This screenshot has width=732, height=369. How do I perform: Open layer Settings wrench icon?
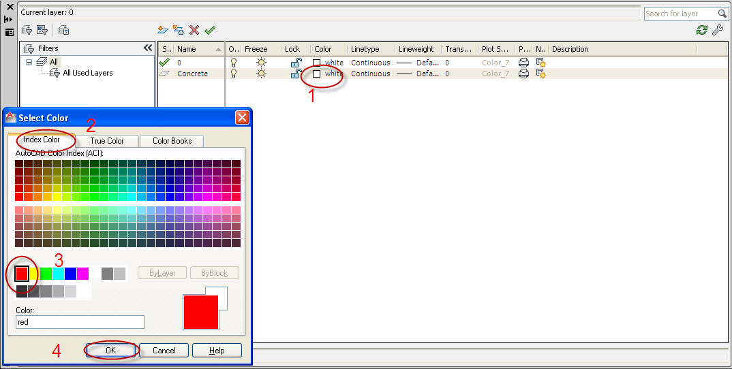718,31
